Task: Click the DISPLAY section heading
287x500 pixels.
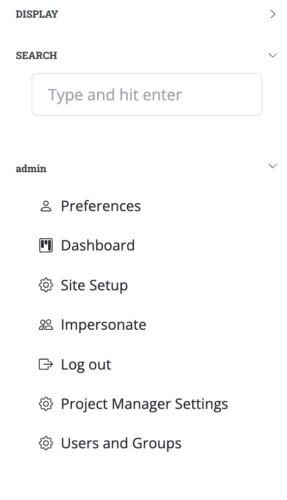Action: pos(37,14)
